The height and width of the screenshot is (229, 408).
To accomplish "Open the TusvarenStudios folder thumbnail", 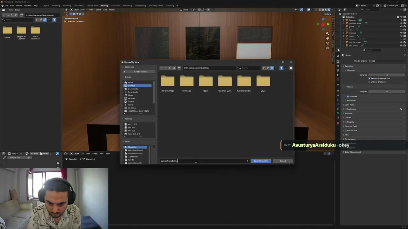I will point(244,83).
